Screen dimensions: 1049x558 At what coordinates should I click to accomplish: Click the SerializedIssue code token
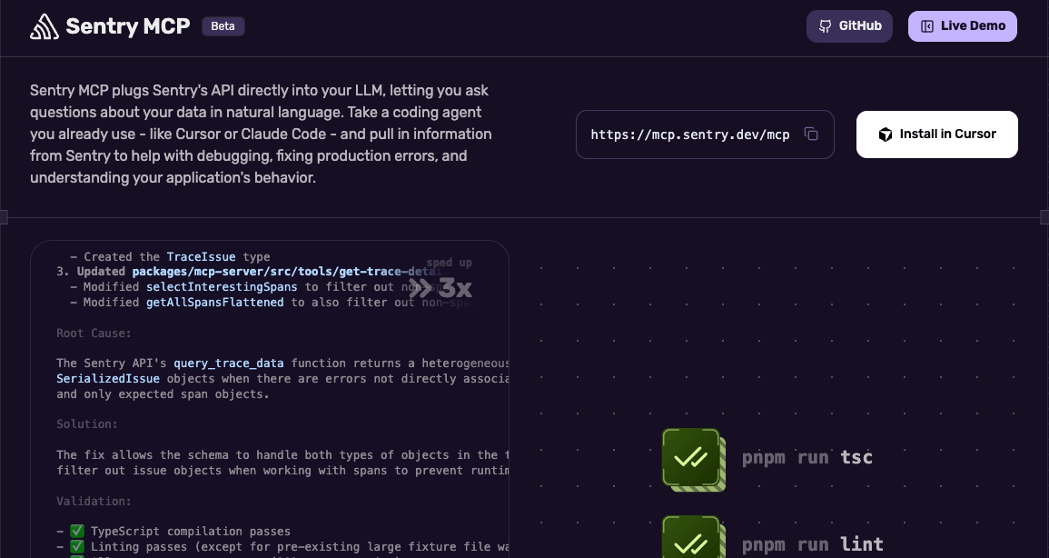pos(108,378)
